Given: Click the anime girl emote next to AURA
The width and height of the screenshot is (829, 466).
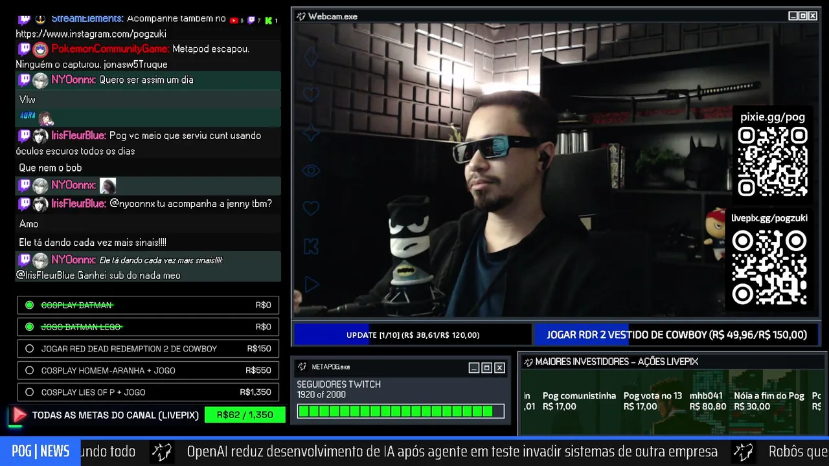Looking at the screenshot, I should pos(45,118).
